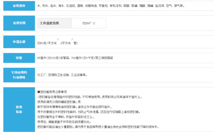Click the 它所应用的行业领域 header cell
Screen dimensions: 214x132
pos(19,75)
